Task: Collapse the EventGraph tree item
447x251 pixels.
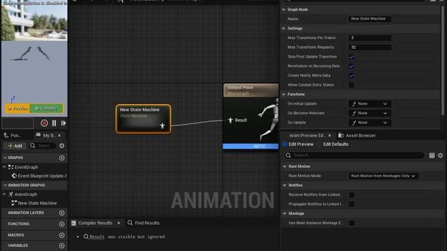Action: pos(4,167)
